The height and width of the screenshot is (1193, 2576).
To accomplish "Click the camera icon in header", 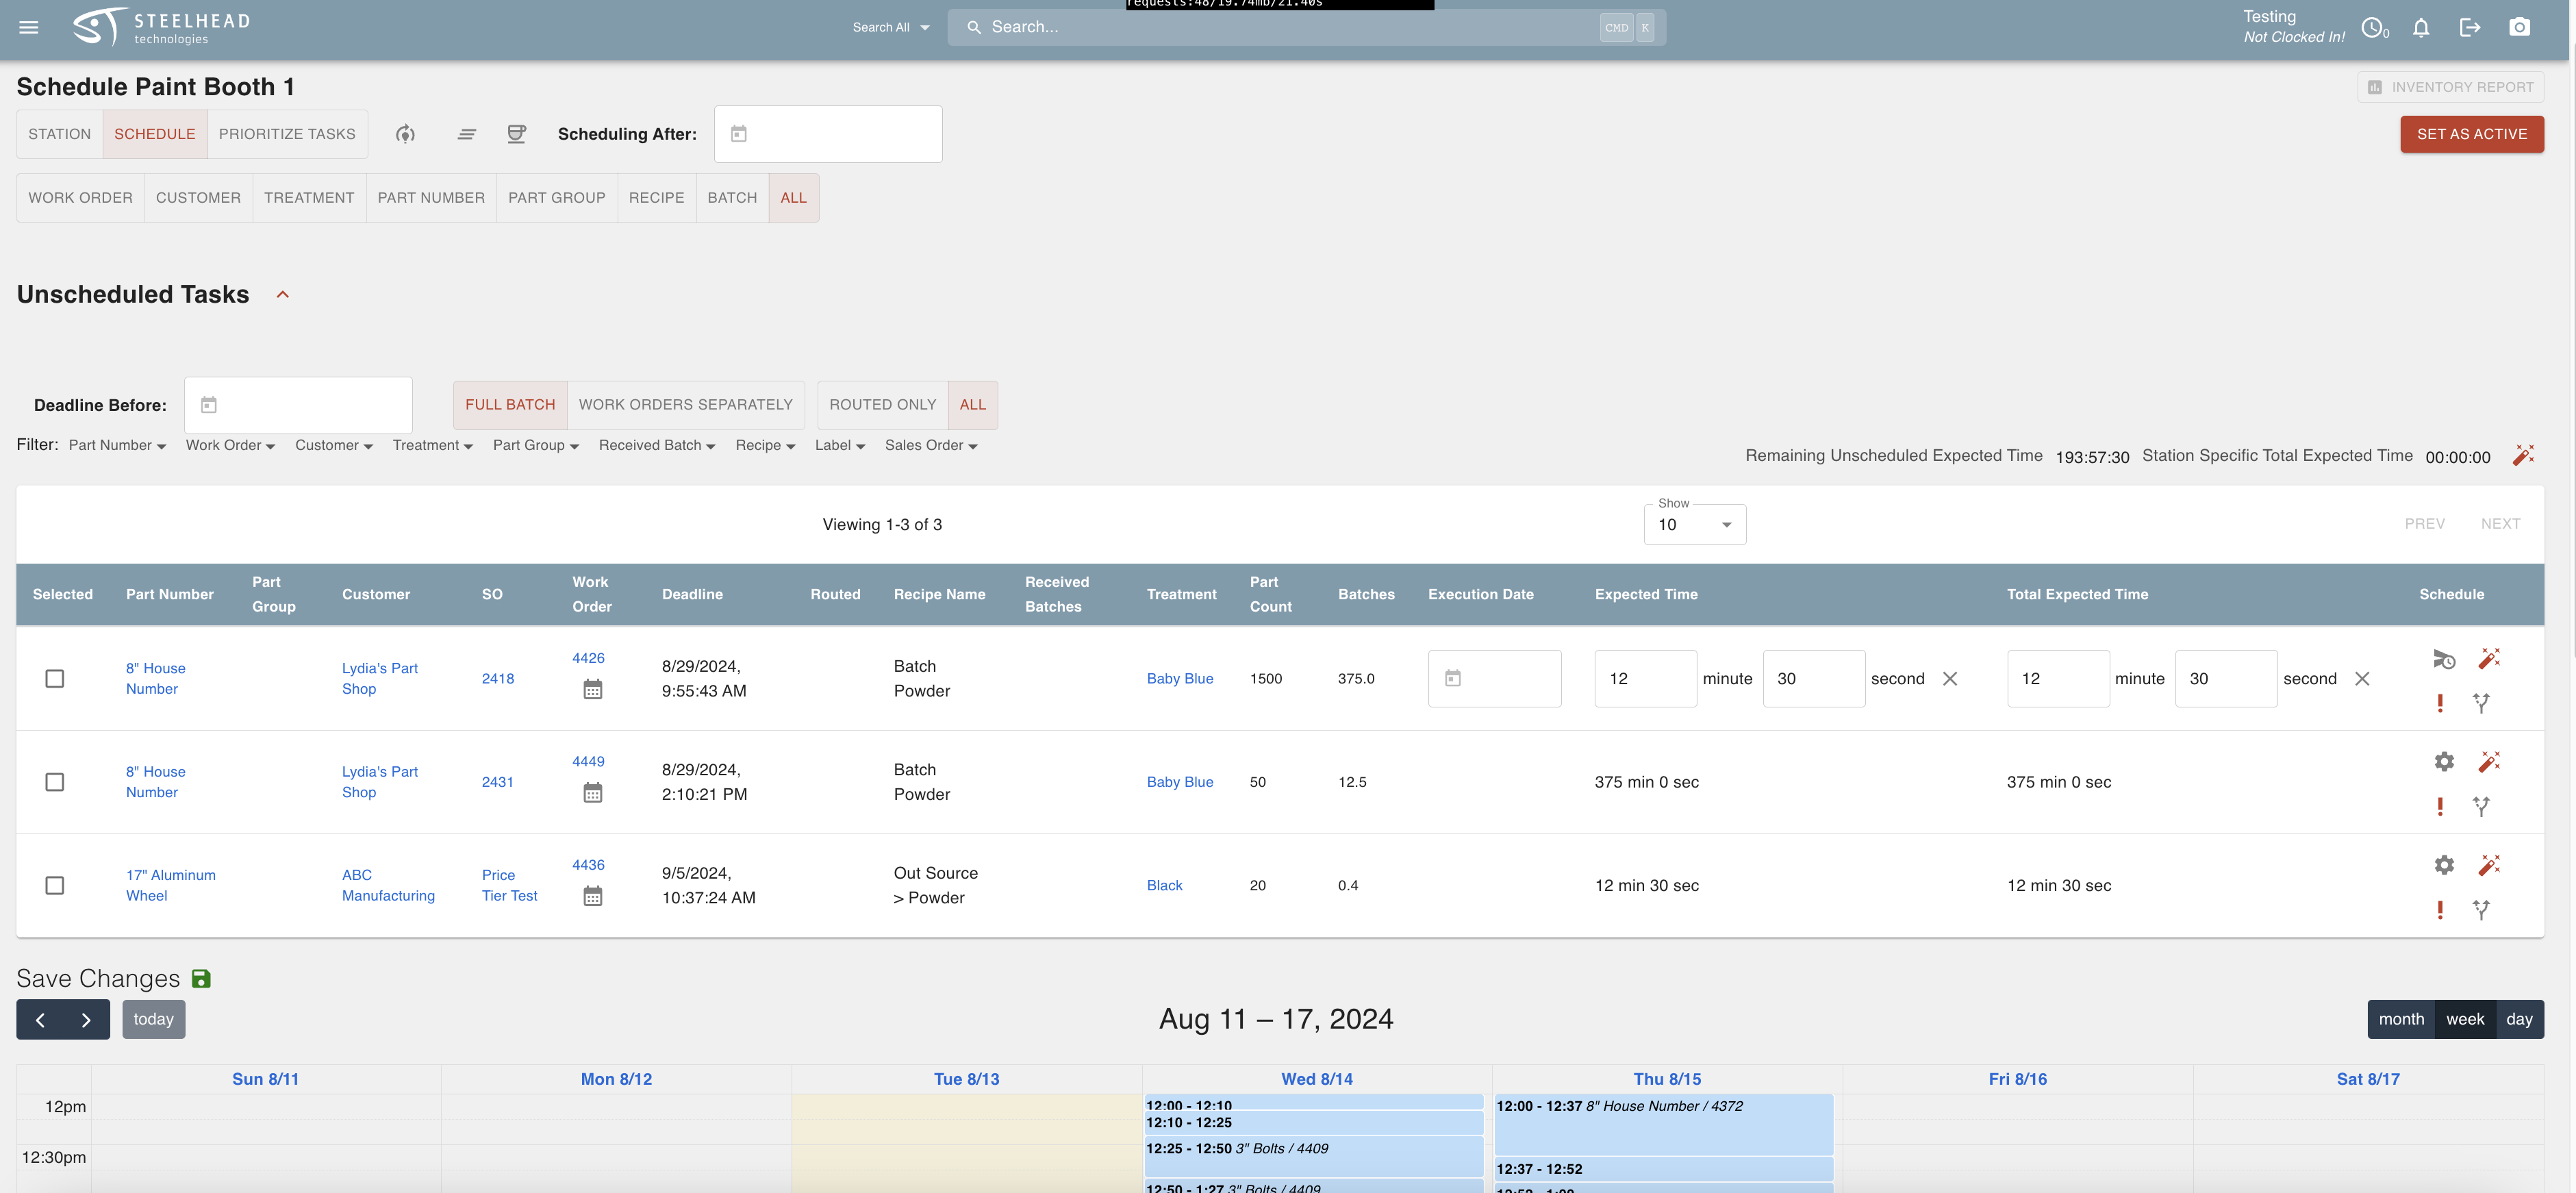I will [x=2519, y=27].
